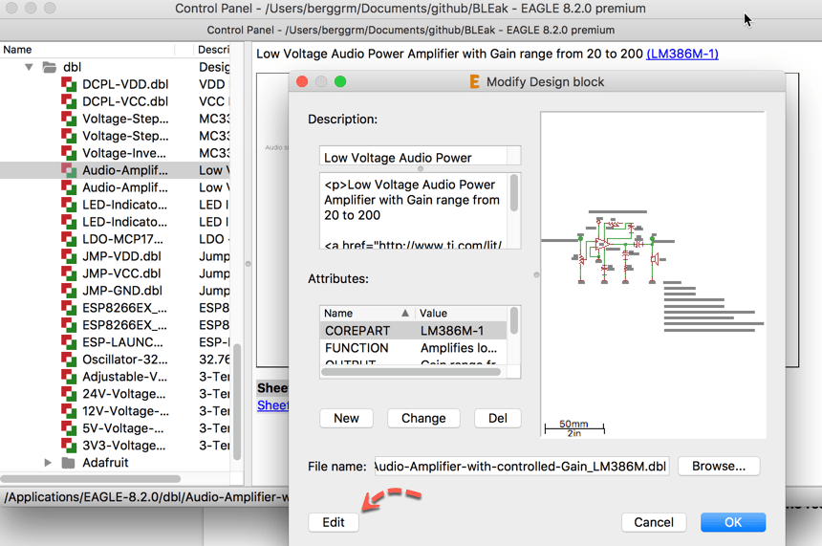The image size is (822, 546).
Task: Click the JMP-VDD.dbl file icon
Action: click(69, 256)
